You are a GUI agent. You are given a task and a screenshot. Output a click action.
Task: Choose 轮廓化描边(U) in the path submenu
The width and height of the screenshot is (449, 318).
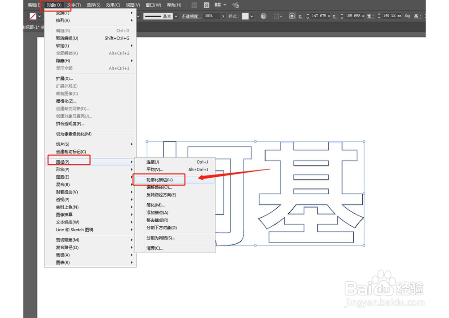[175, 180]
